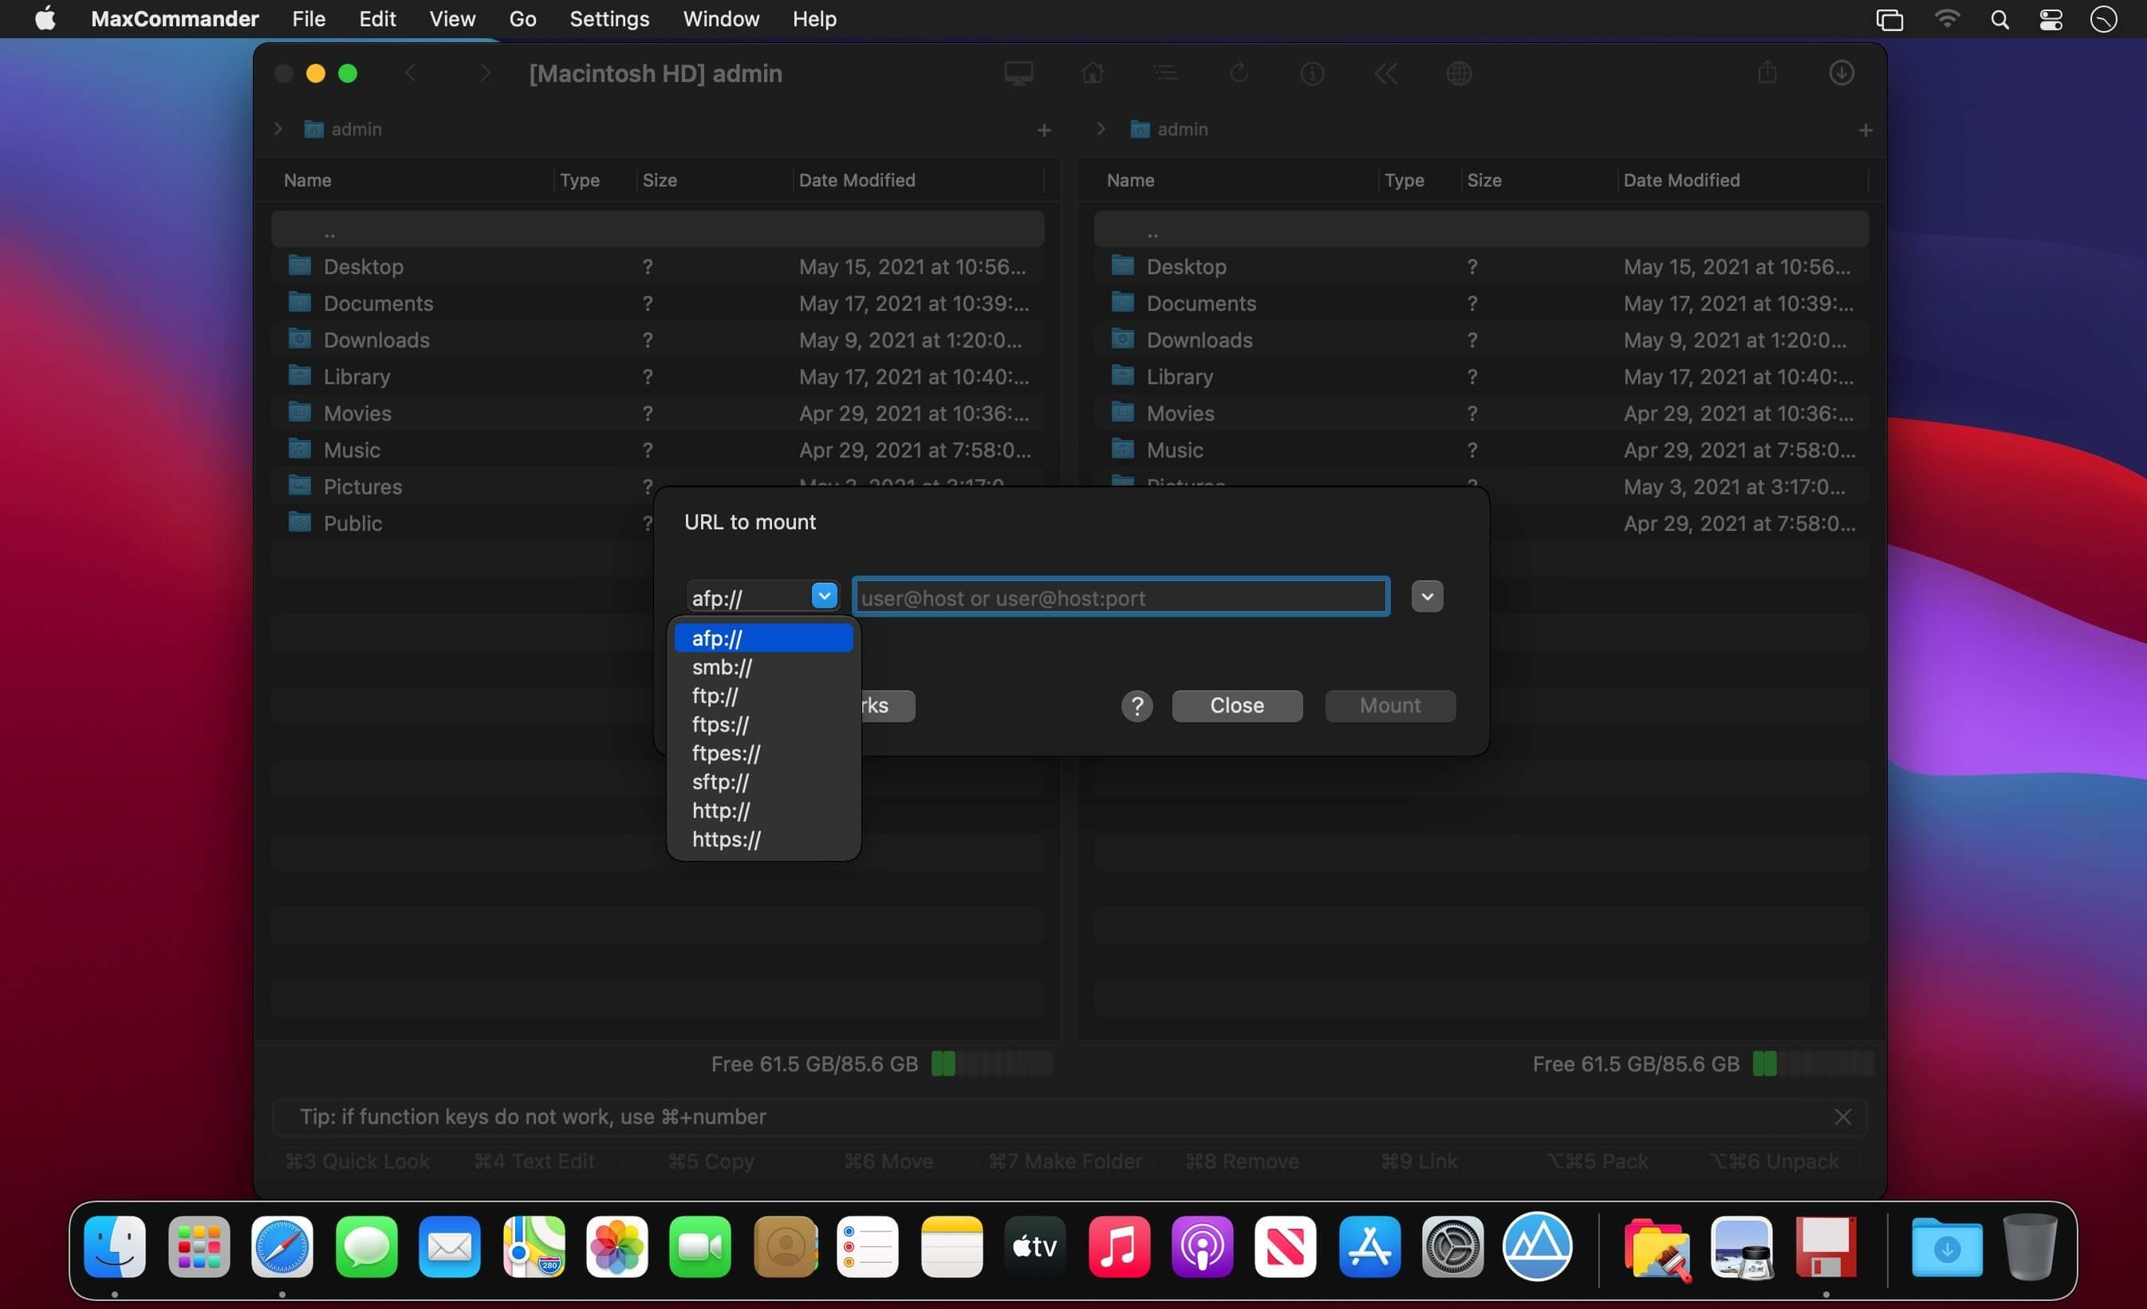Click the home folder toolbar icon
Viewport: 2147px width, 1309px height.
click(x=1092, y=73)
